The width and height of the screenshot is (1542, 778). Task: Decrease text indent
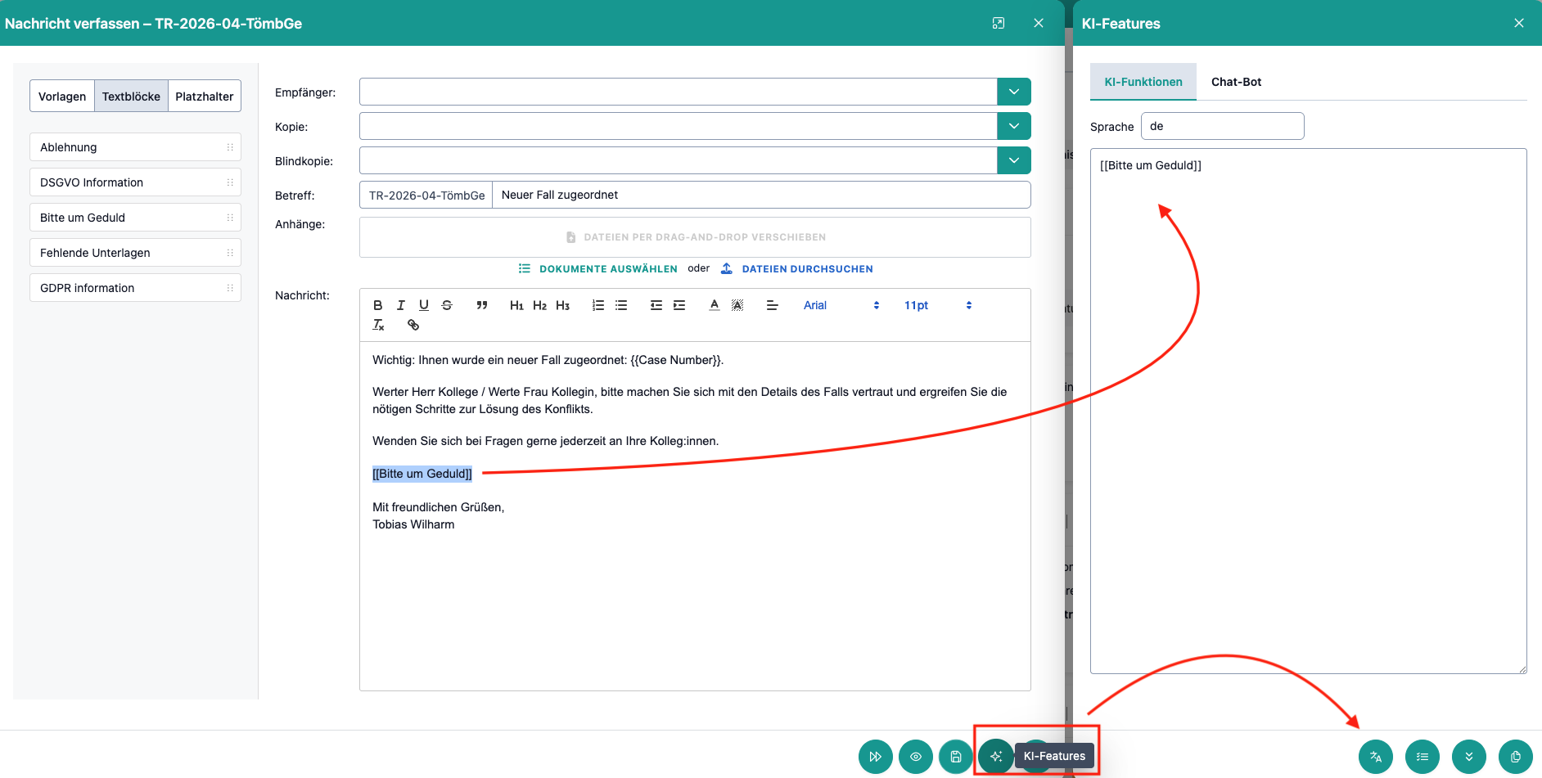(656, 305)
